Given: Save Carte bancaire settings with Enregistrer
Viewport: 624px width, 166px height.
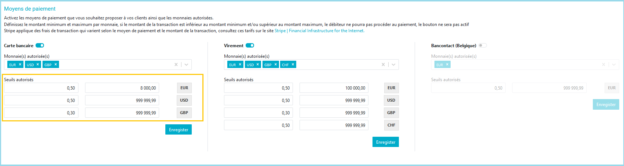Looking at the screenshot, I should coord(179,130).
